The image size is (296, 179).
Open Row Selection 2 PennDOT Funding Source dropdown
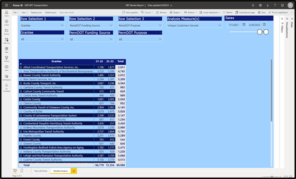(91, 25)
